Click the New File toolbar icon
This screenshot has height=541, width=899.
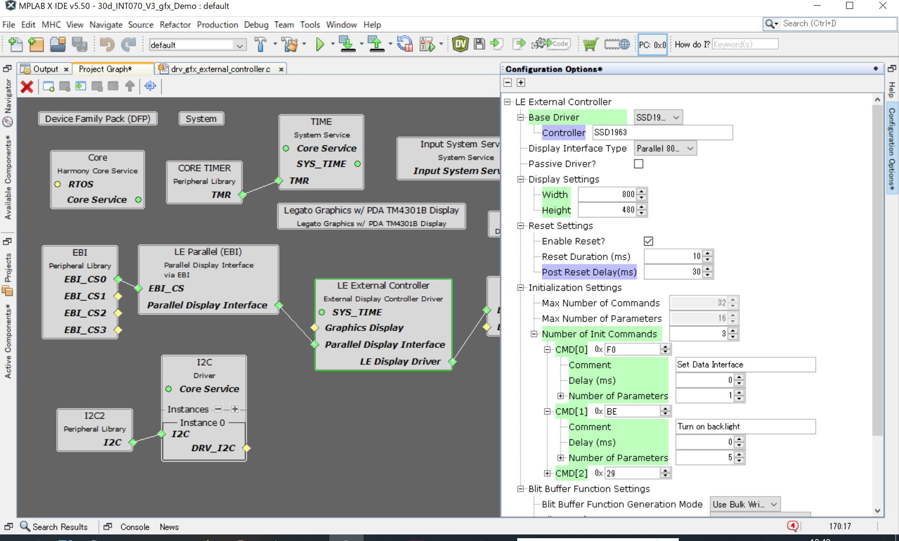click(15, 45)
